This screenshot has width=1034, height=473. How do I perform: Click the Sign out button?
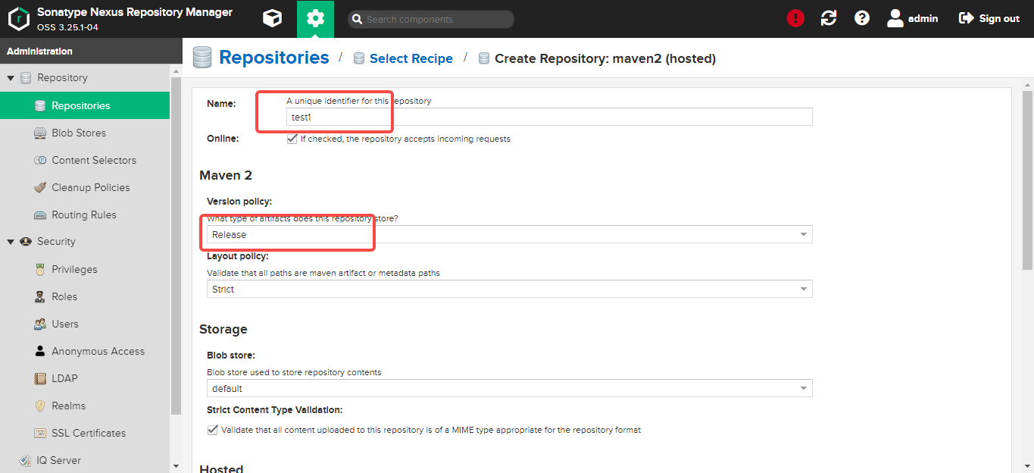[x=989, y=18]
